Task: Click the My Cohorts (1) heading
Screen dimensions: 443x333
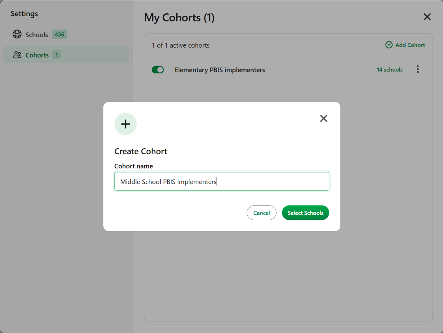Action: point(179,17)
